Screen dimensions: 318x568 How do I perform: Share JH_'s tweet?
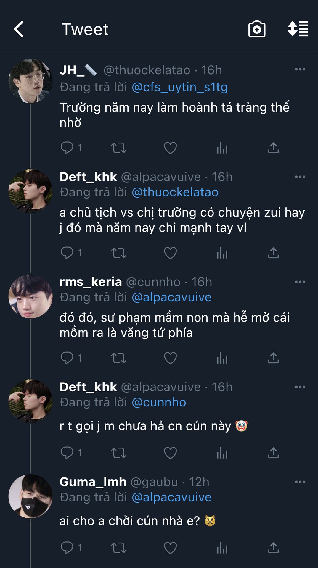[x=273, y=148]
